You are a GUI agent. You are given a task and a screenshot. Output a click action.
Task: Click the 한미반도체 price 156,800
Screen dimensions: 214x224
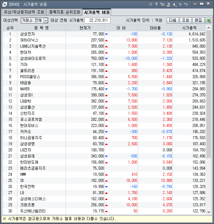98,162
